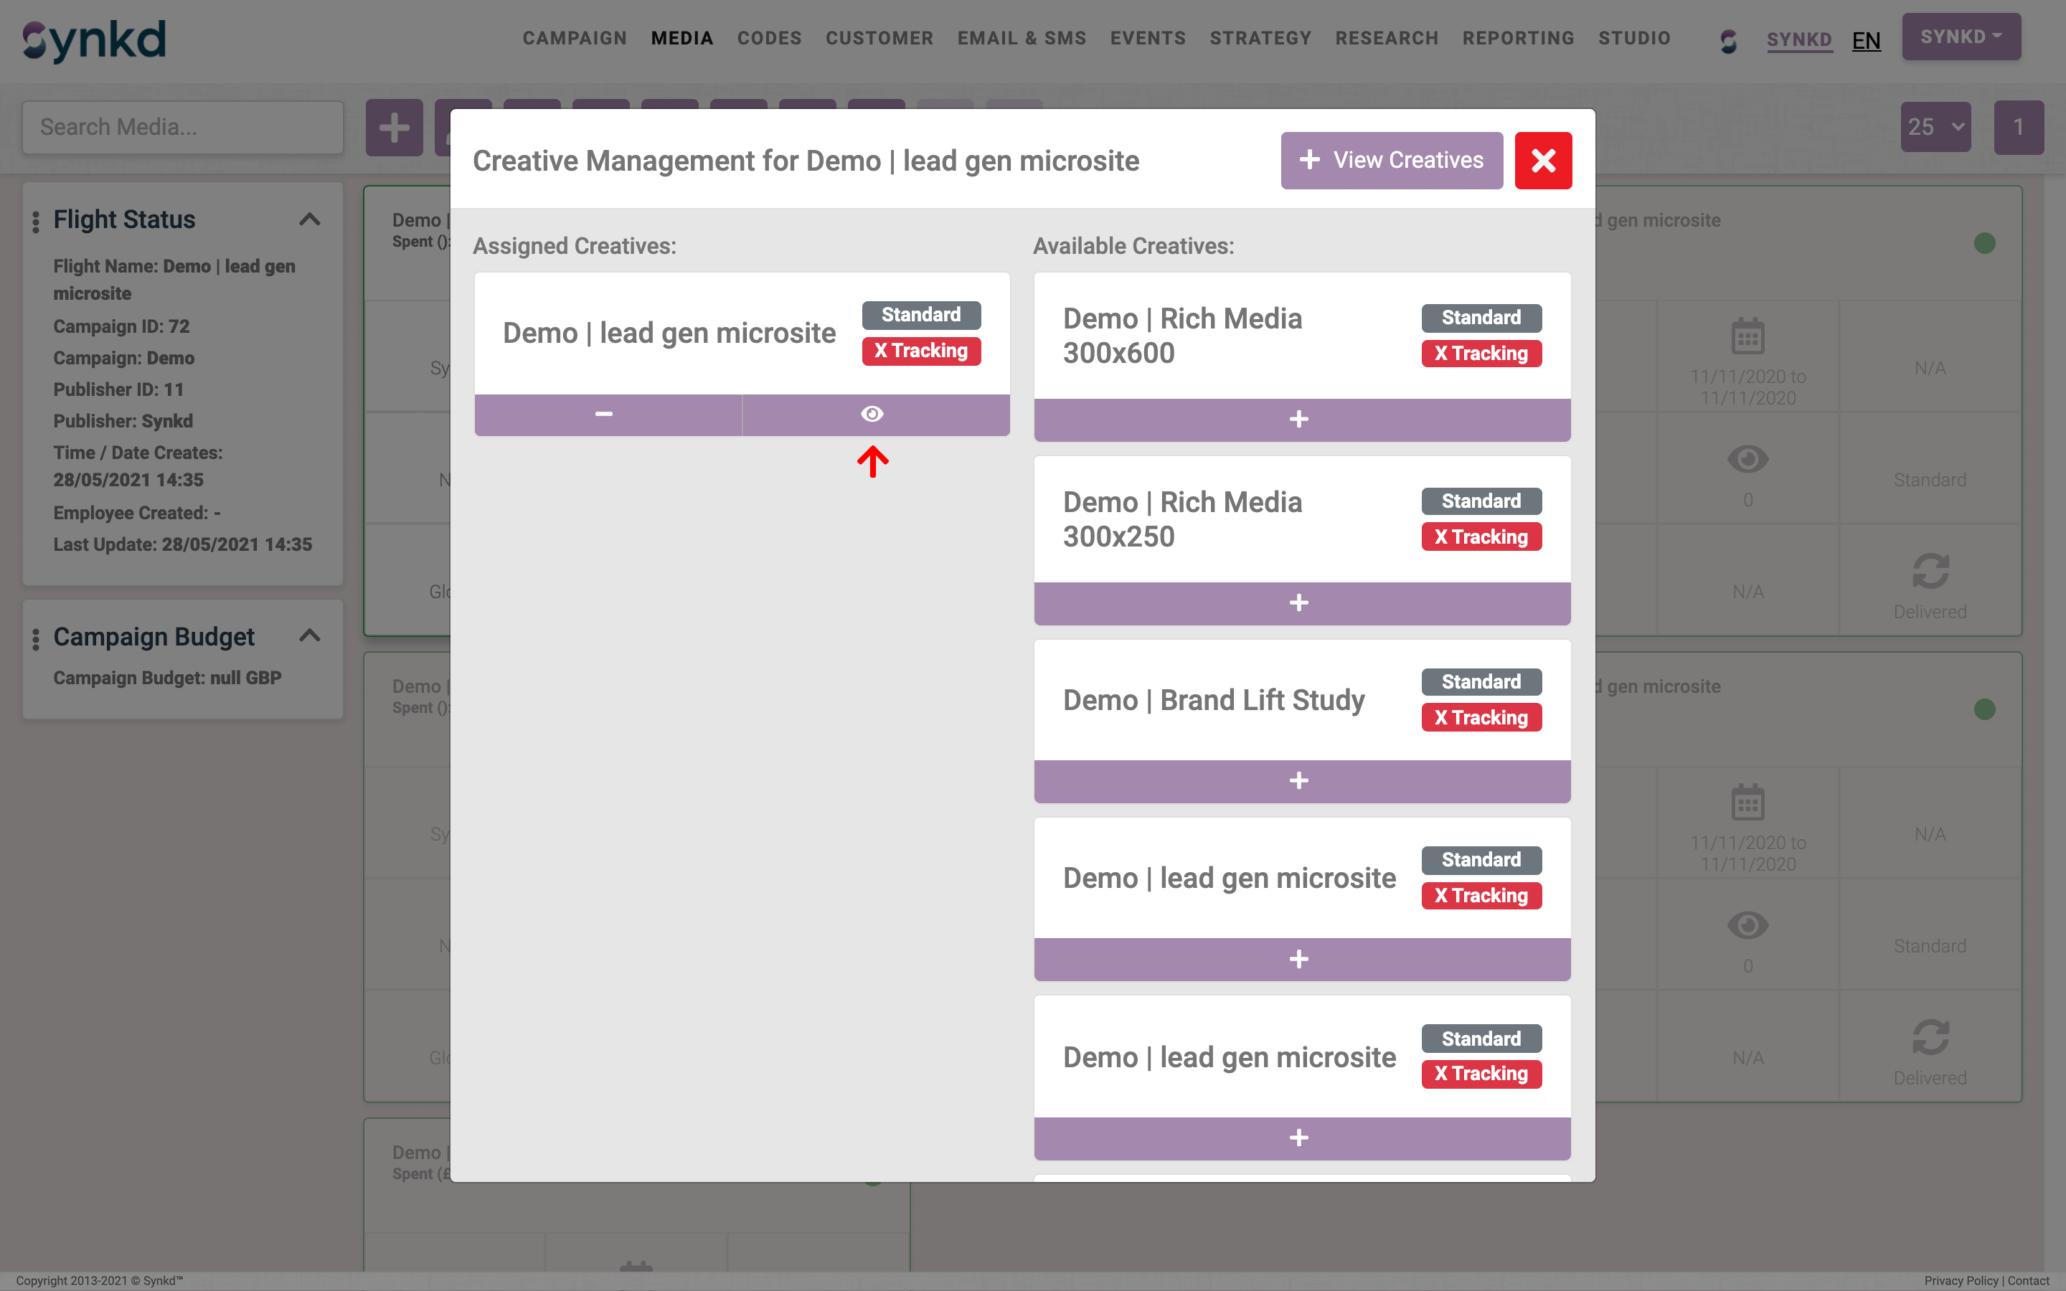Screen dimensions: 2066x1291
Task: Collapse the Flight Status panel
Action: (310, 219)
